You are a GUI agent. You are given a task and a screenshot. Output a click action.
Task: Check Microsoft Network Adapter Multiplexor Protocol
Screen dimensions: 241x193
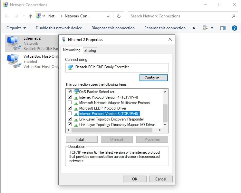coord(70,102)
